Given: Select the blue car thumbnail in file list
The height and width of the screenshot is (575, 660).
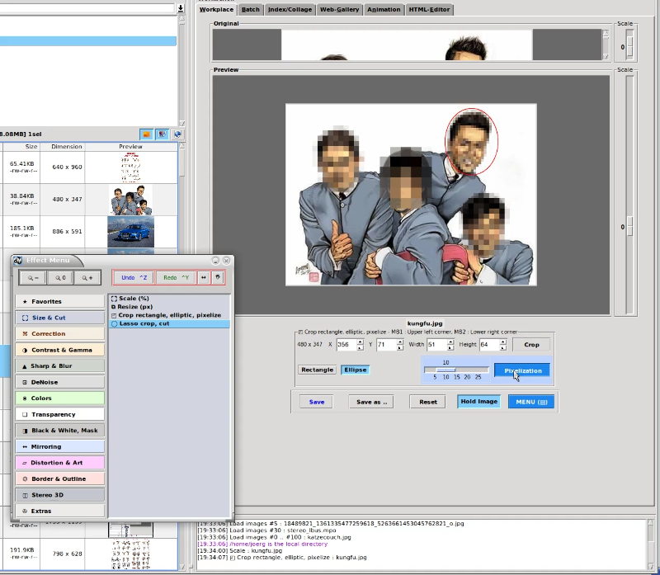Looking at the screenshot, I should (x=130, y=232).
